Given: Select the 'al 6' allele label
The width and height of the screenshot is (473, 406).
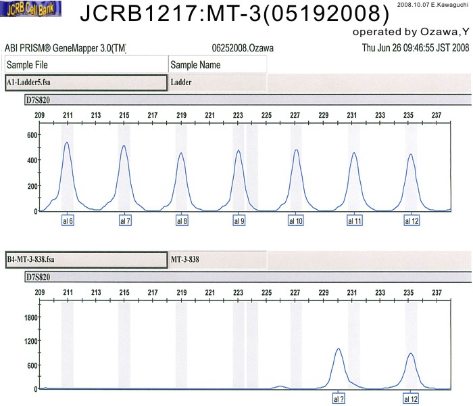Looking at the screenshot, I should [x=68, y=221].
